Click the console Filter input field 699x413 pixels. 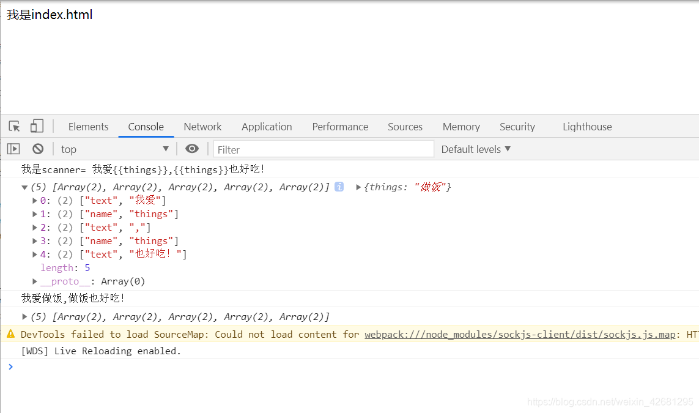click(324, 149)
